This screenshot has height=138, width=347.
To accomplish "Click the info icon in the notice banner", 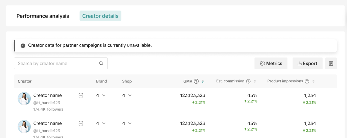I will (x=23, y=46).
